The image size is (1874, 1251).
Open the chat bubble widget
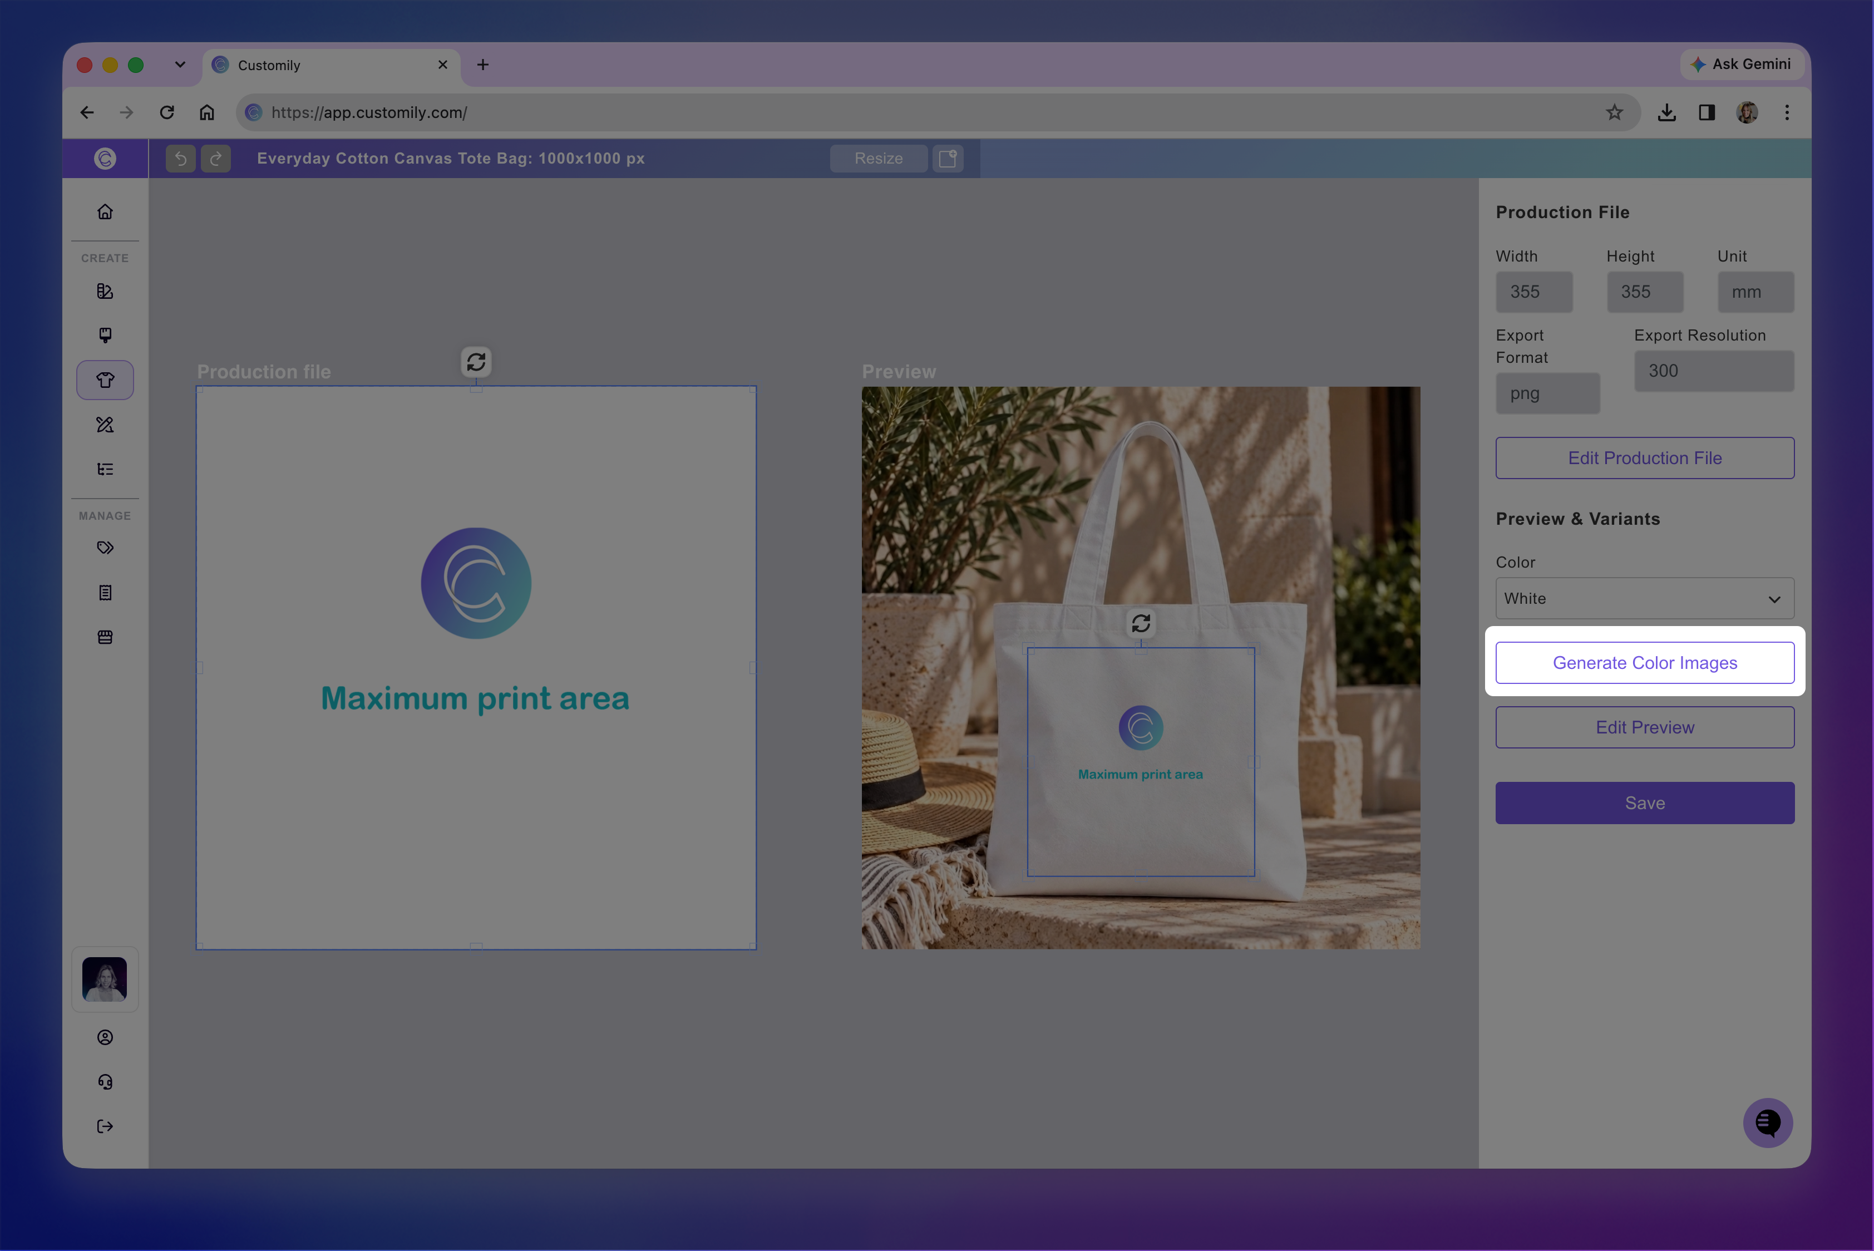1768,1122
